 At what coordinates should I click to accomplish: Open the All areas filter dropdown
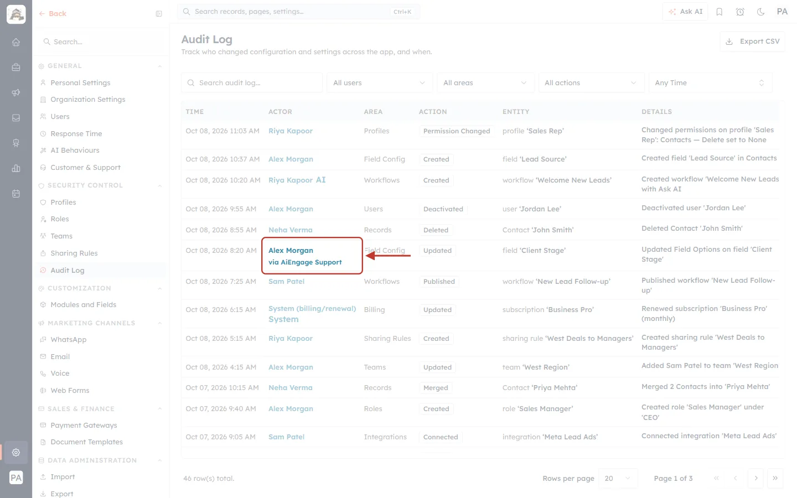(x=485, y=83)
